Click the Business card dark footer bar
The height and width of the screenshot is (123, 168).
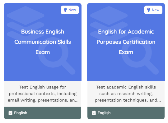(43, 113)
